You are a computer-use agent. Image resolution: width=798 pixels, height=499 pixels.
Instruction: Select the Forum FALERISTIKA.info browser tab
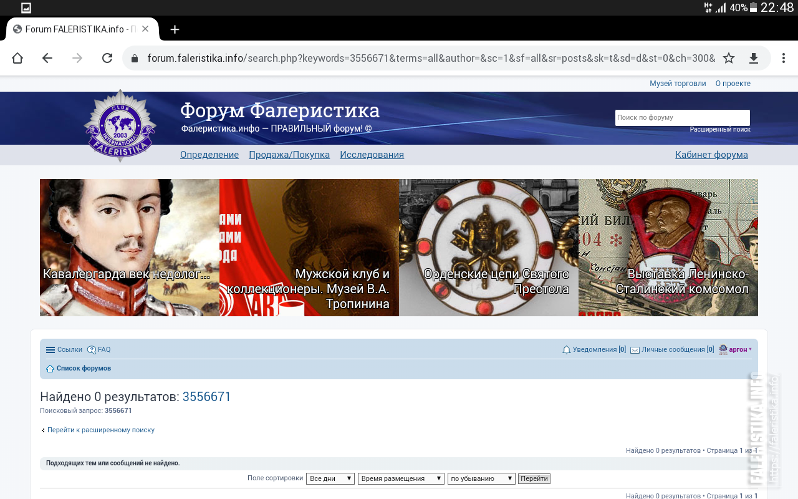82,29
